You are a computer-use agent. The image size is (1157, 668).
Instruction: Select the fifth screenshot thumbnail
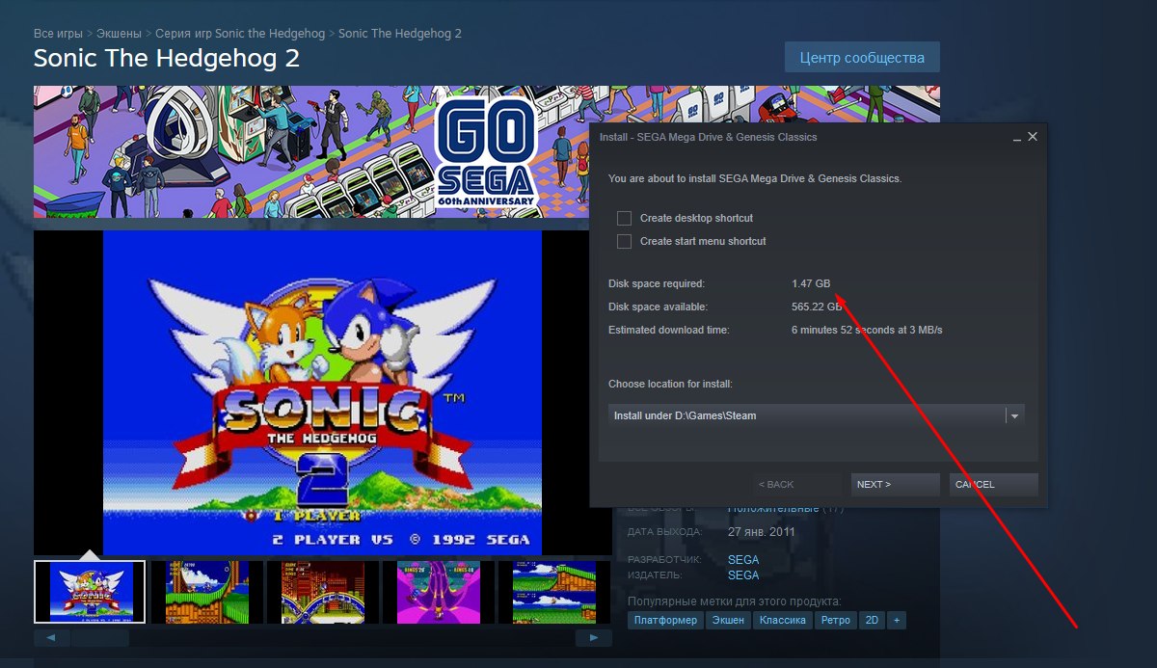553,592
